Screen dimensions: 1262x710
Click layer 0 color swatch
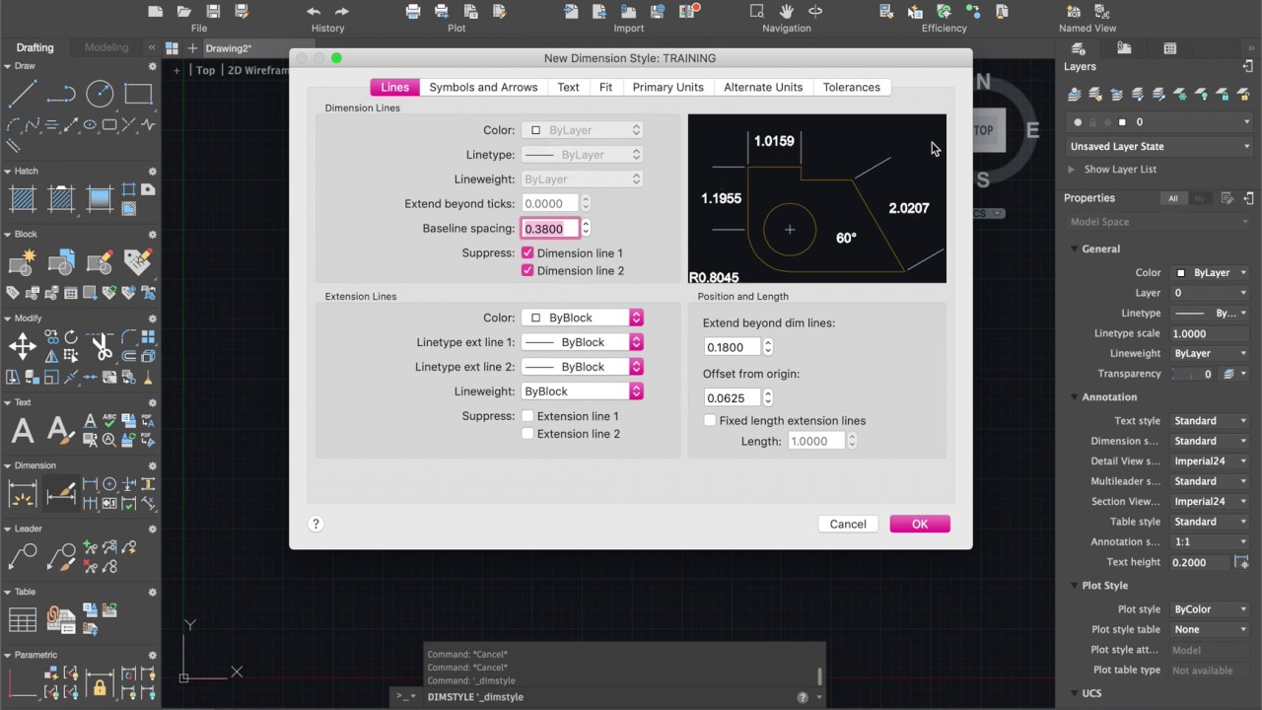[x=1122, y=122]
